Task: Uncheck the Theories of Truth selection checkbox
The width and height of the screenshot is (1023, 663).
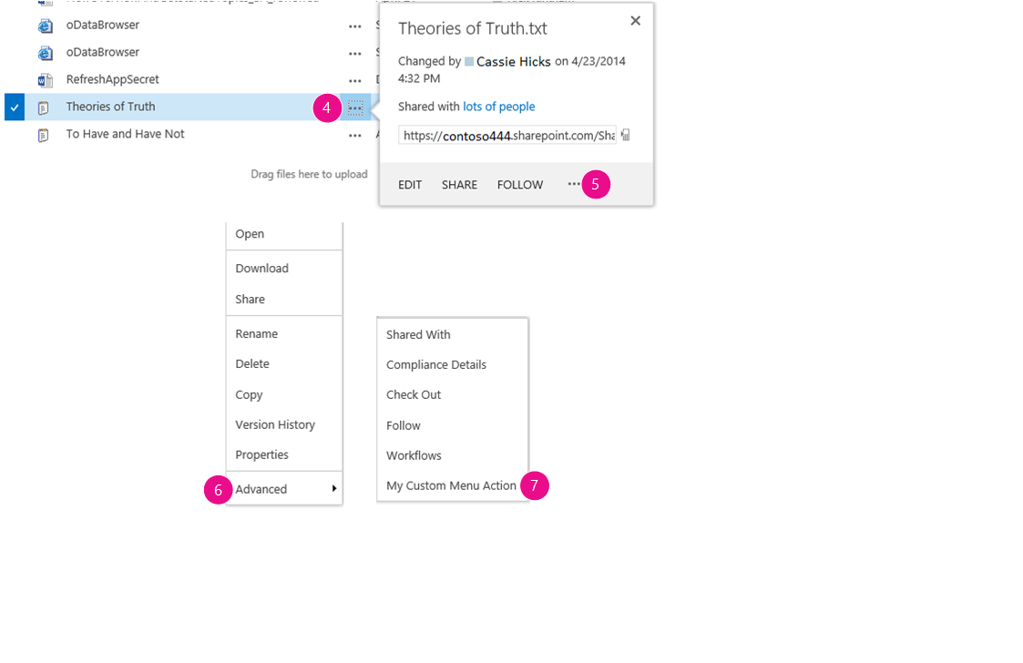Action: pos(14,107)
